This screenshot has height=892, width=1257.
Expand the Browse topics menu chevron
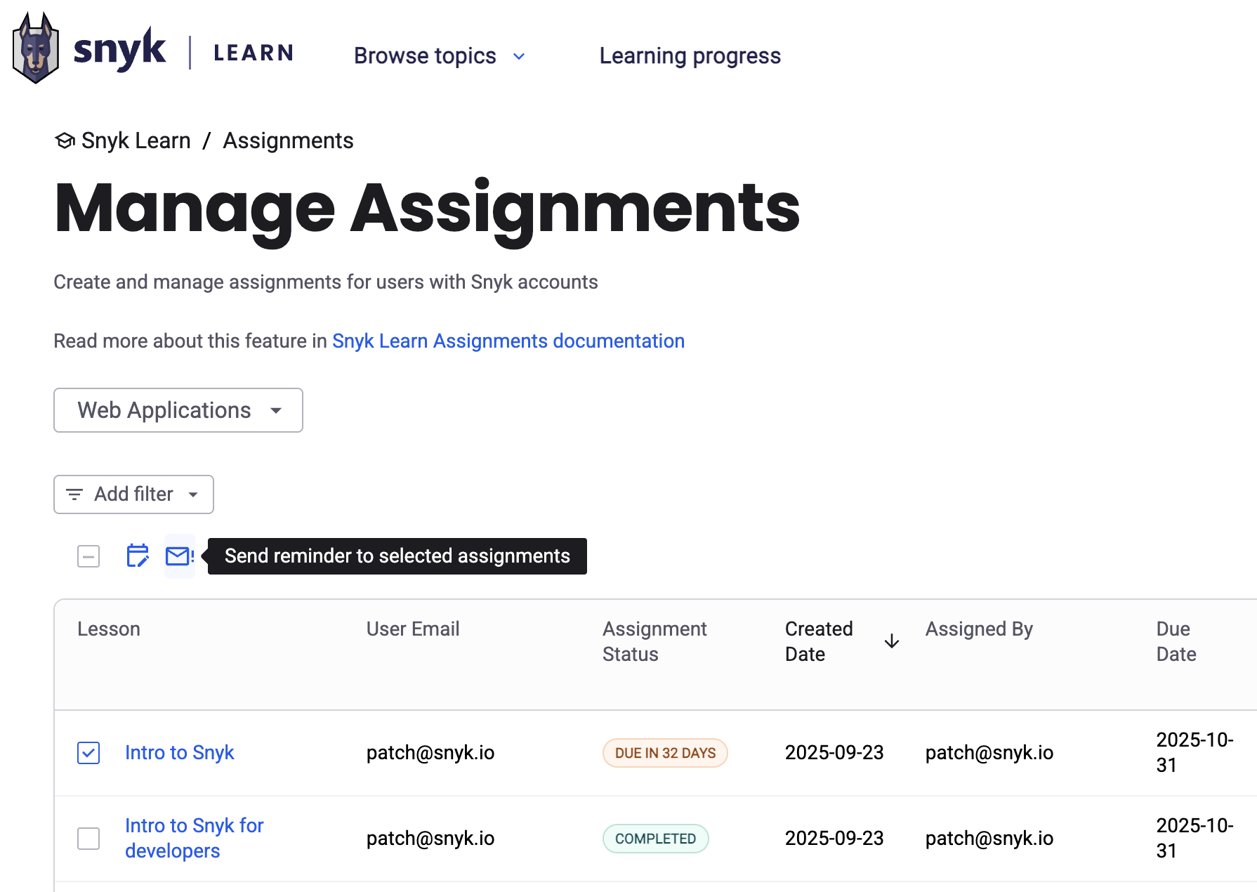(519, 56)
